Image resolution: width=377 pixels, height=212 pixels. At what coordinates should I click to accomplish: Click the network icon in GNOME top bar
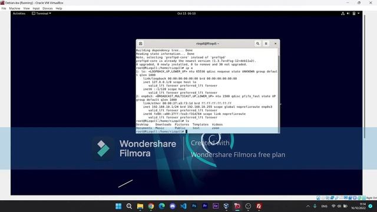coord(343,14)
